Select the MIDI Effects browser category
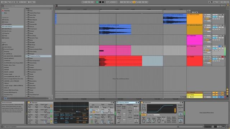Viewport: 230px width, 129px height. click(x=8, y=29)
